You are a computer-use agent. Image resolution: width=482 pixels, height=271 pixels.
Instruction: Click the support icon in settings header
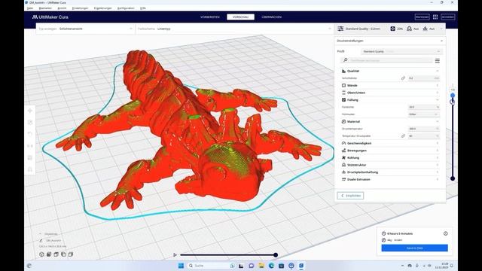(x=409, y=29)
